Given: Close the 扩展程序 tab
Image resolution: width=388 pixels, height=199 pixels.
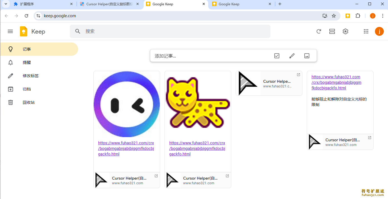Looking at the screenshot, I should (x=71, y=4).
